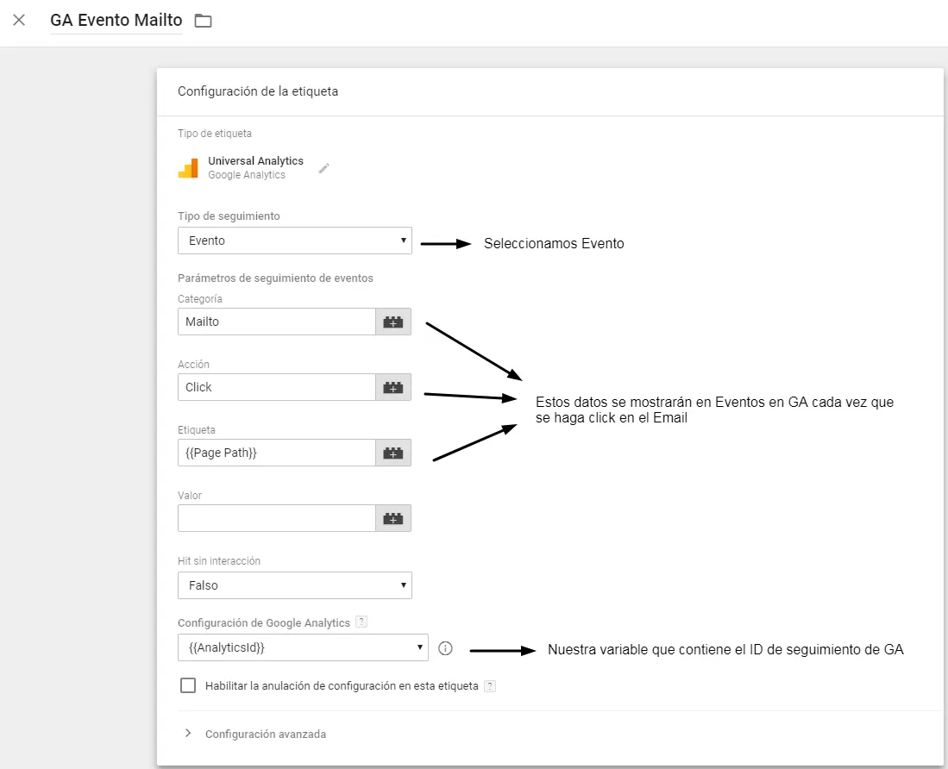The height and width of the screenshot is (769, 948).
Task: Open the variable picker beside Valor field
Action: pyautogui.click(x=393, y=518)
